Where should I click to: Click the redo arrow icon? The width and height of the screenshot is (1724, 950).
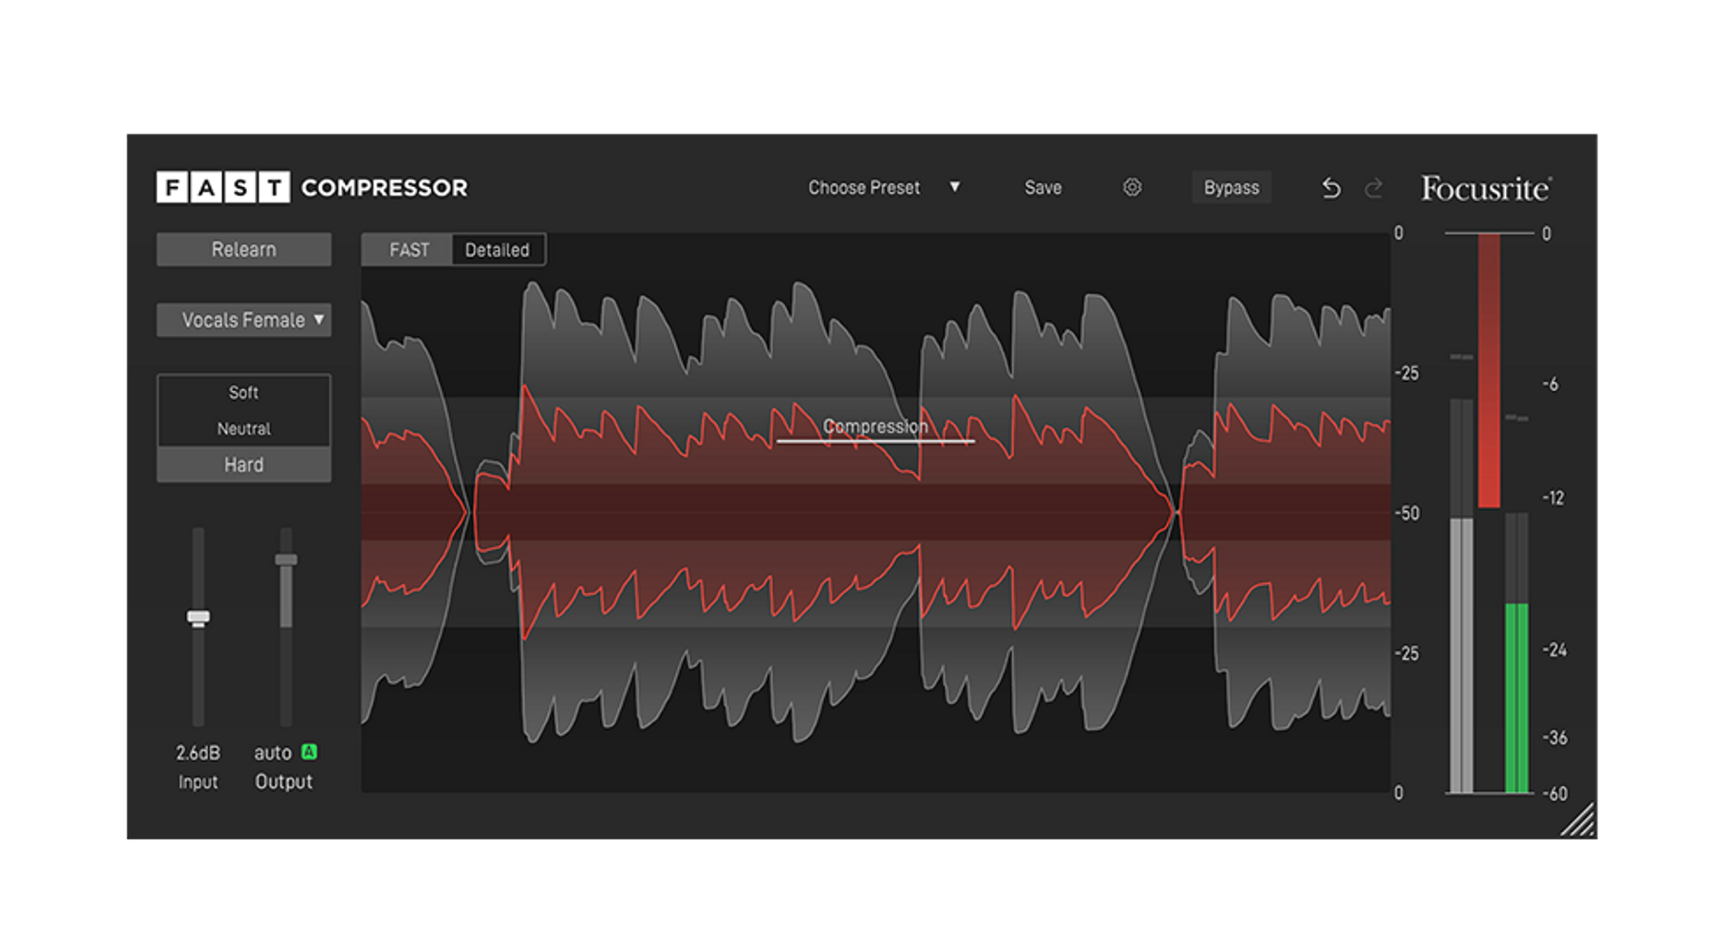[x=1373, y=188]
